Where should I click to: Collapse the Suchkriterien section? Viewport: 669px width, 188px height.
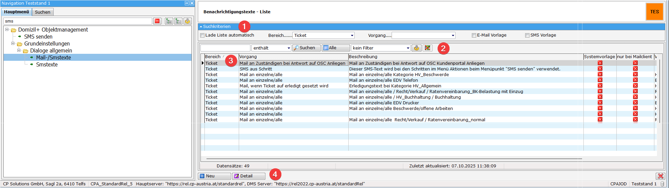tap(201, 27)
